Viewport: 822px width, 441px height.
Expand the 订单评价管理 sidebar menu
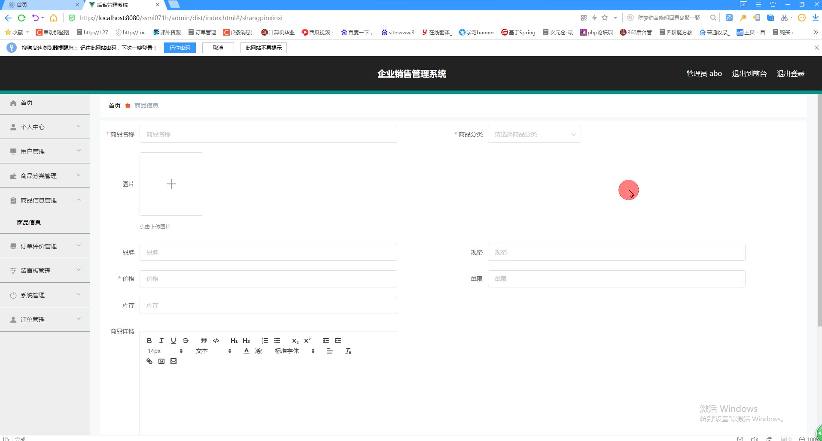(45, 246)
